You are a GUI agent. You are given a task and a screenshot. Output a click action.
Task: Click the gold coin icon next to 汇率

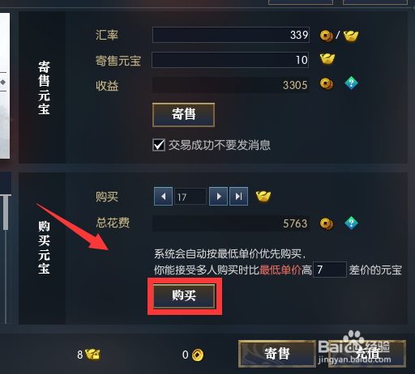click(327, 36)
